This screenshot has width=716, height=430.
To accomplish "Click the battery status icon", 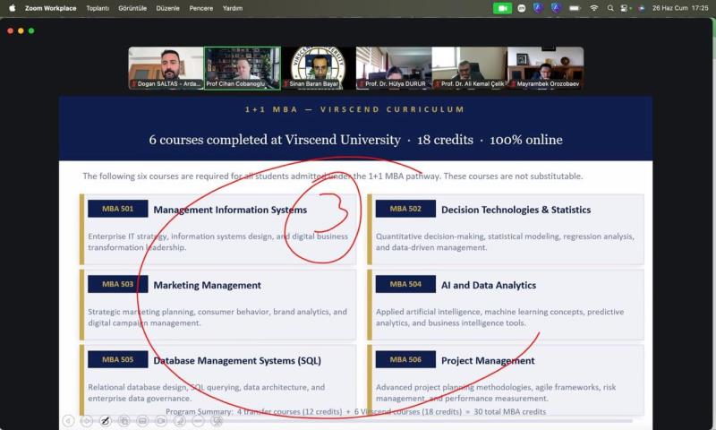I will (x=575, y=8).
